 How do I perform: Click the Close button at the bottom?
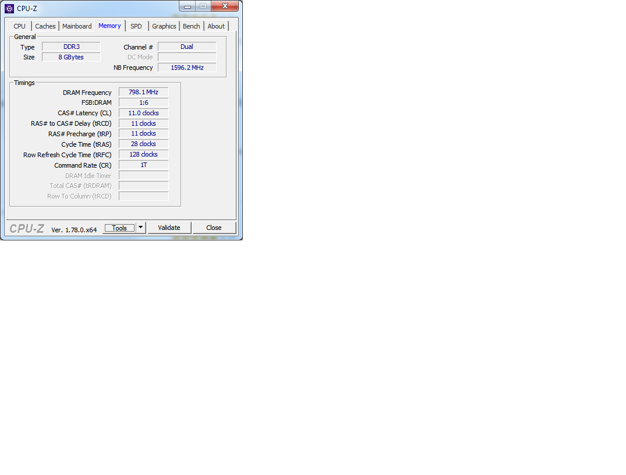click(214, 228)
